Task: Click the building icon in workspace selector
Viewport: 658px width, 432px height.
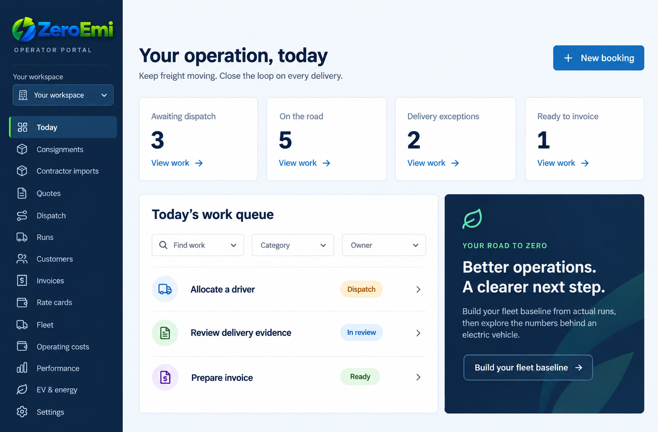Action: click(23, 95)
